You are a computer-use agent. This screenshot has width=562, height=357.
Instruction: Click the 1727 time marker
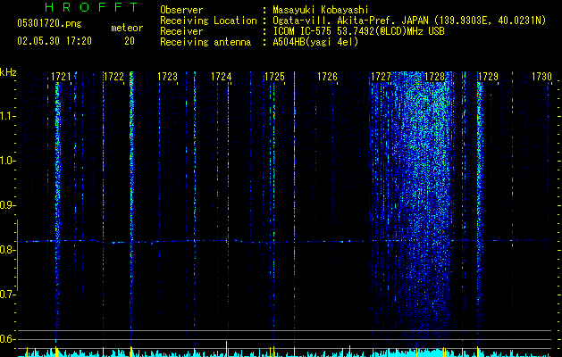pyautogui.click(x=381, y=77)
